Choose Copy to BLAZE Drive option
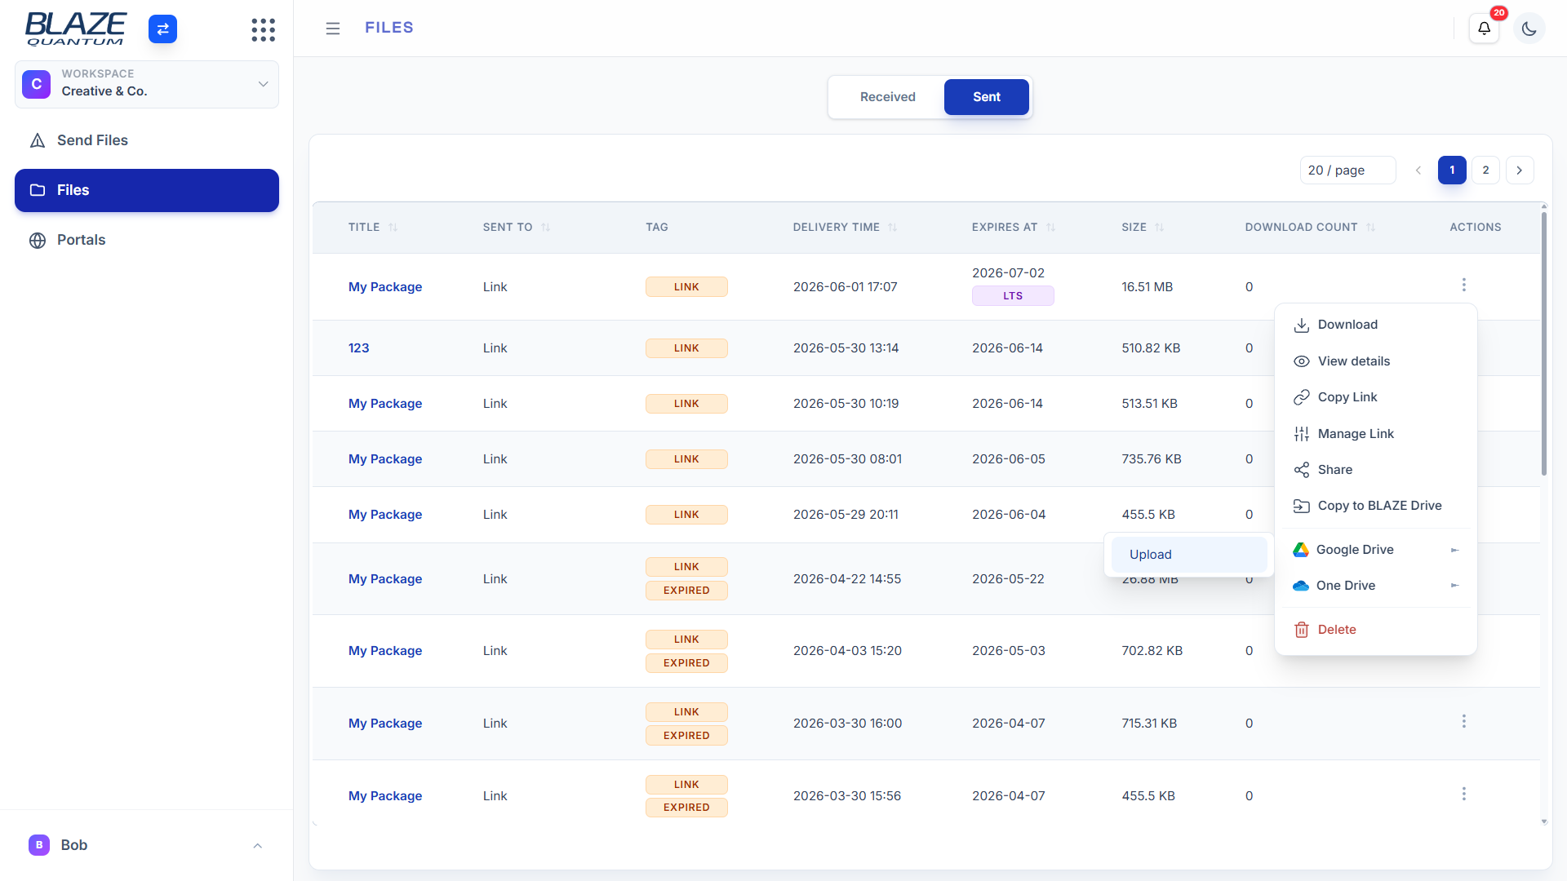This screenshot has height=881, width=1567. (1376, 506)
